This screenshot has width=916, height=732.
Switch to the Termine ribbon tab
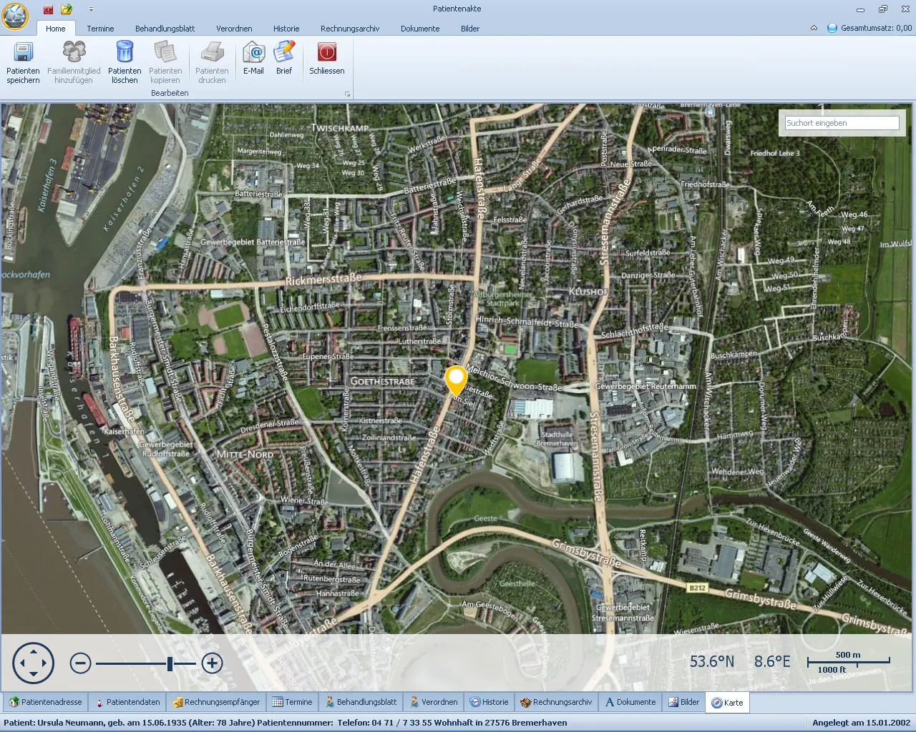[100, 29]
